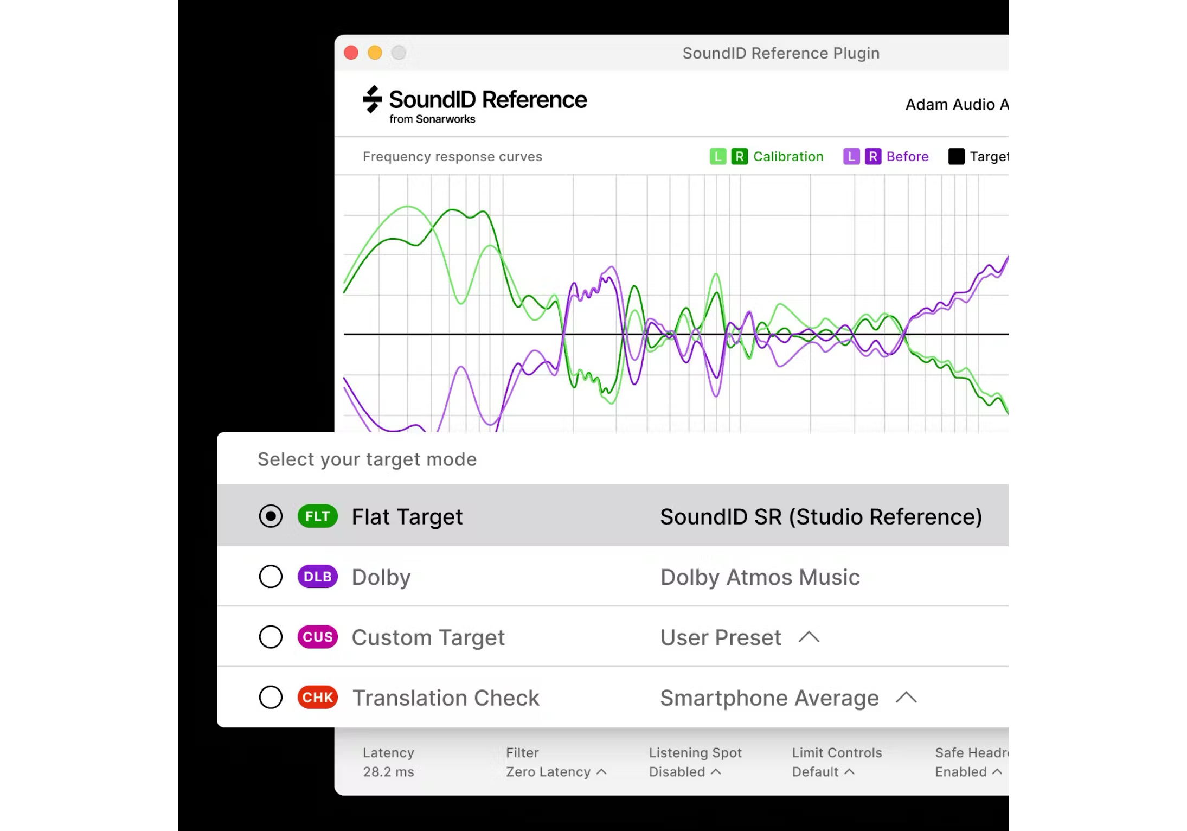Image resolution: width=1187 pixels, height=831 pixels.
Task: Click the red CHK badge icon
Action: click(318, 698)
